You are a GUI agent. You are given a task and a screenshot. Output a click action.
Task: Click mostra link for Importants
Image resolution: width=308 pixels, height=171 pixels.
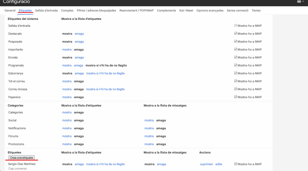(67, 49)
